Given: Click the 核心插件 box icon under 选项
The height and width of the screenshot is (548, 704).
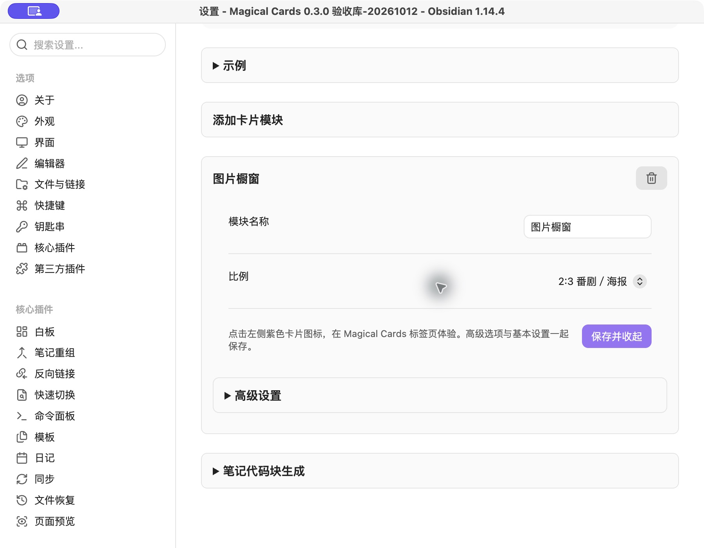Looking at the screenshot, I should pos(22,248).
